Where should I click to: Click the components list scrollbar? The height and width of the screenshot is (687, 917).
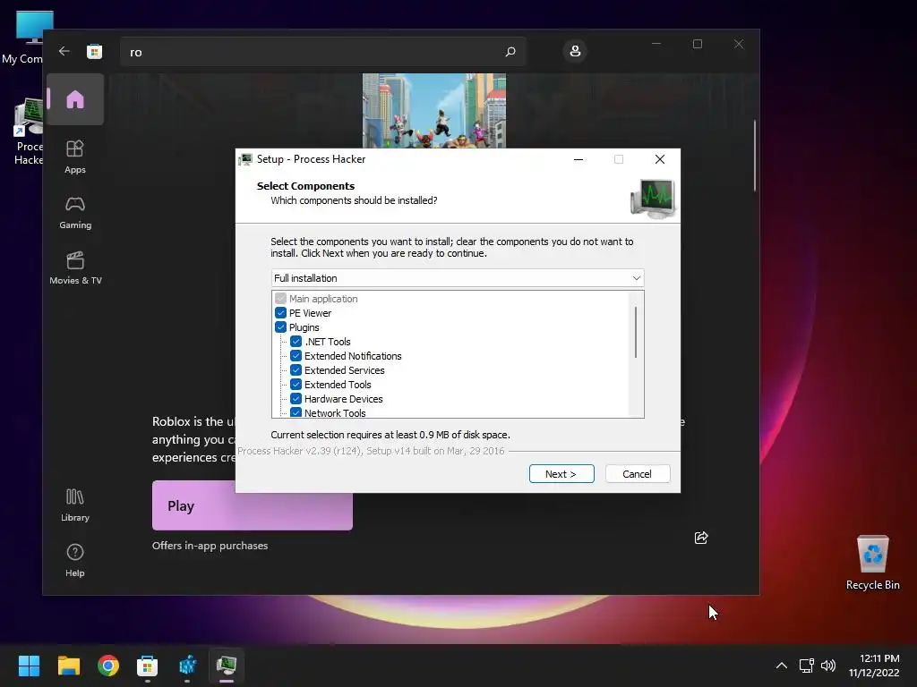[x=636, y=332]
